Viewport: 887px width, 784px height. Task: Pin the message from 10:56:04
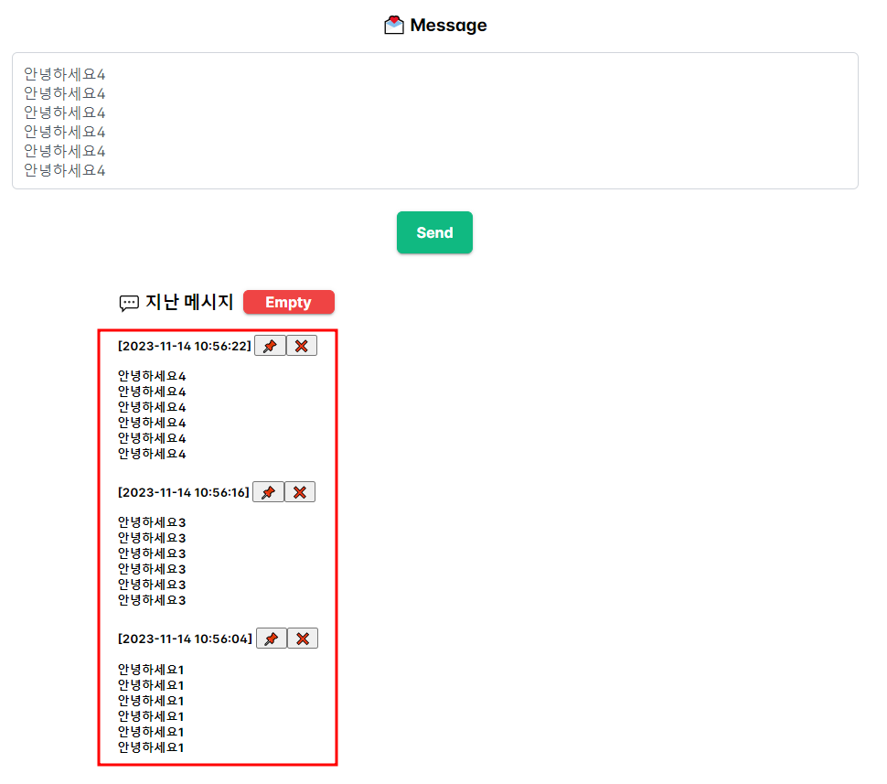(x=272, y=639)
